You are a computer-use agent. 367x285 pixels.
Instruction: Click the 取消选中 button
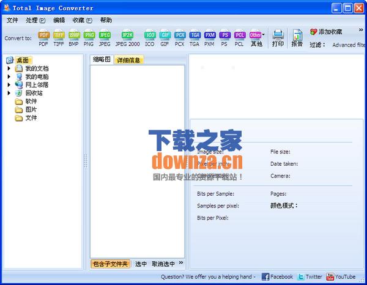(x=163, y=264)
